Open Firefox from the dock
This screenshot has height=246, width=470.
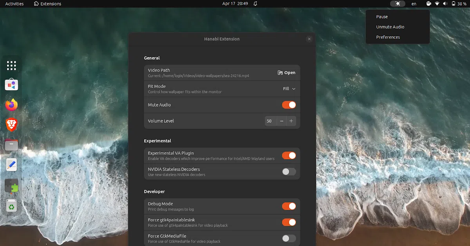coord(11,105)
